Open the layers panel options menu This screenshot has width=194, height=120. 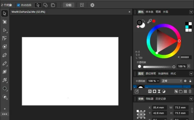pos(191,73)
